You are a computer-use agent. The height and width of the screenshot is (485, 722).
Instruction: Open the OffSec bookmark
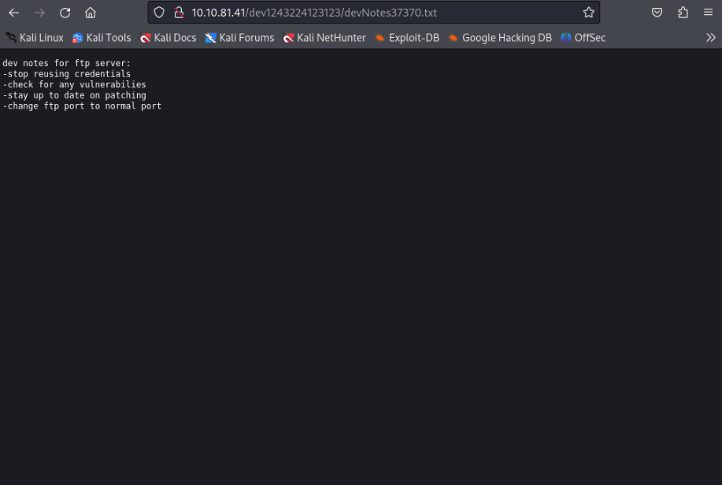pos(583,38)
